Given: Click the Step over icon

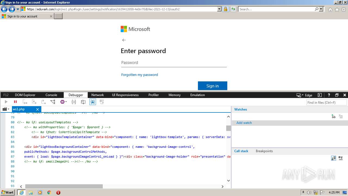Looking at the screenshot, I should tap(34, 102).
